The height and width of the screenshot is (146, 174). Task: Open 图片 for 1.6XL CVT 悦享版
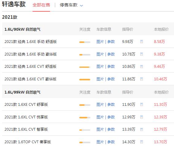(100, 117)
